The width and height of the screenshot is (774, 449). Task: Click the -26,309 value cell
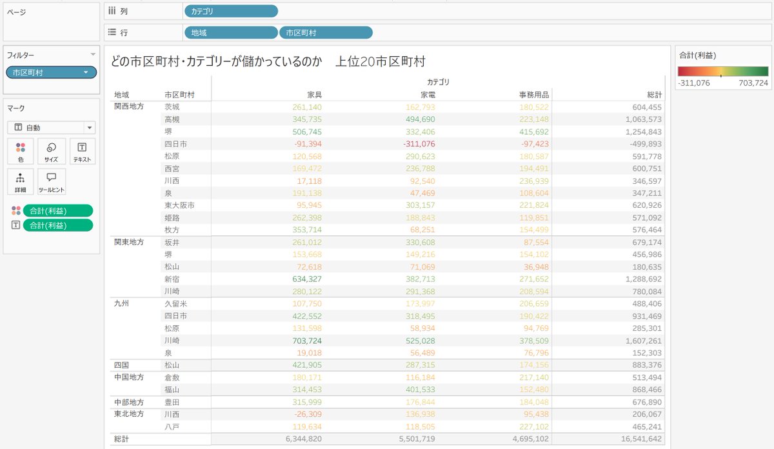click(308, 414)
